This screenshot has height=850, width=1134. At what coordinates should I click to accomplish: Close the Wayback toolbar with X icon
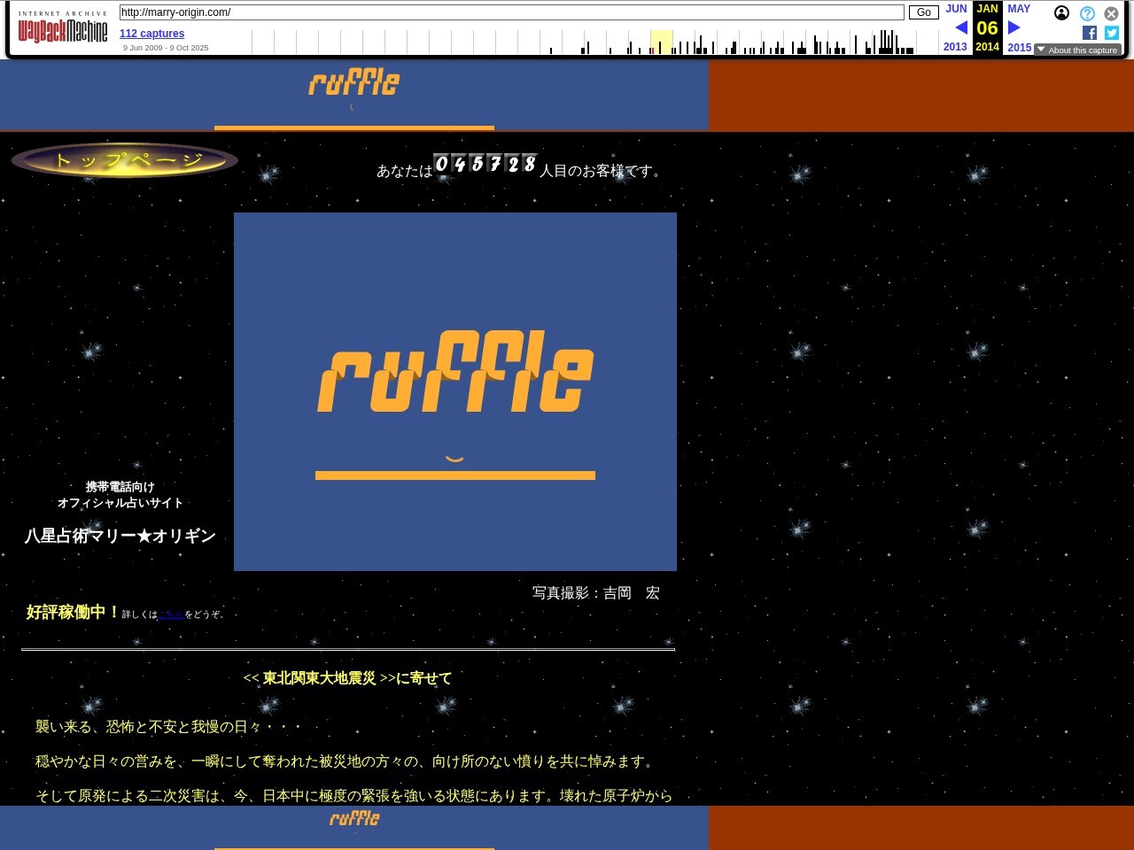click(1111, 13)
